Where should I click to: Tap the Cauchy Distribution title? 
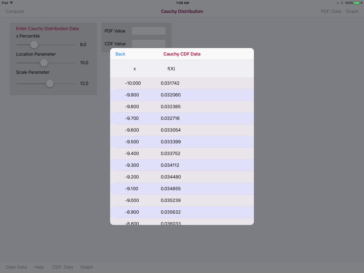click(182, 11)
